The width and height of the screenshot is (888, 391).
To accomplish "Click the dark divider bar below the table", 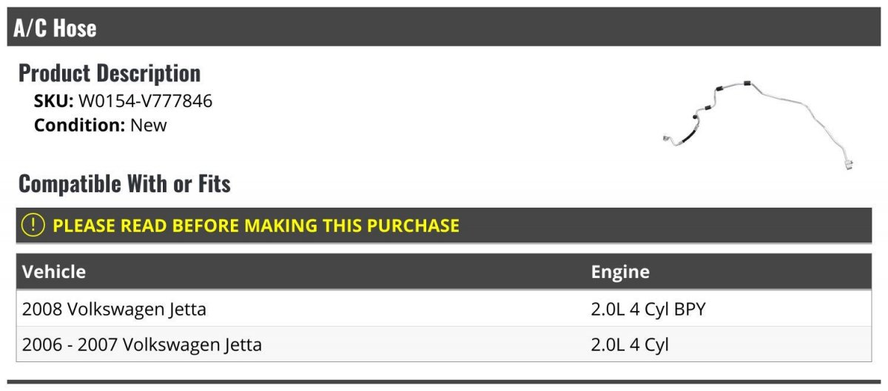I will point(444,382).
